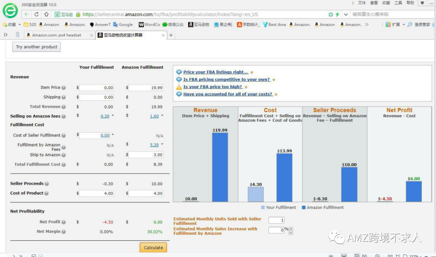Open the 工具 menu
436x257 pixels.
coord(398,3)
